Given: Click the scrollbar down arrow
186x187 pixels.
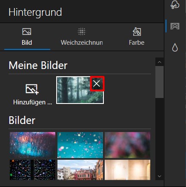Looking at the screenshot, I should click(x=160, y=176).
